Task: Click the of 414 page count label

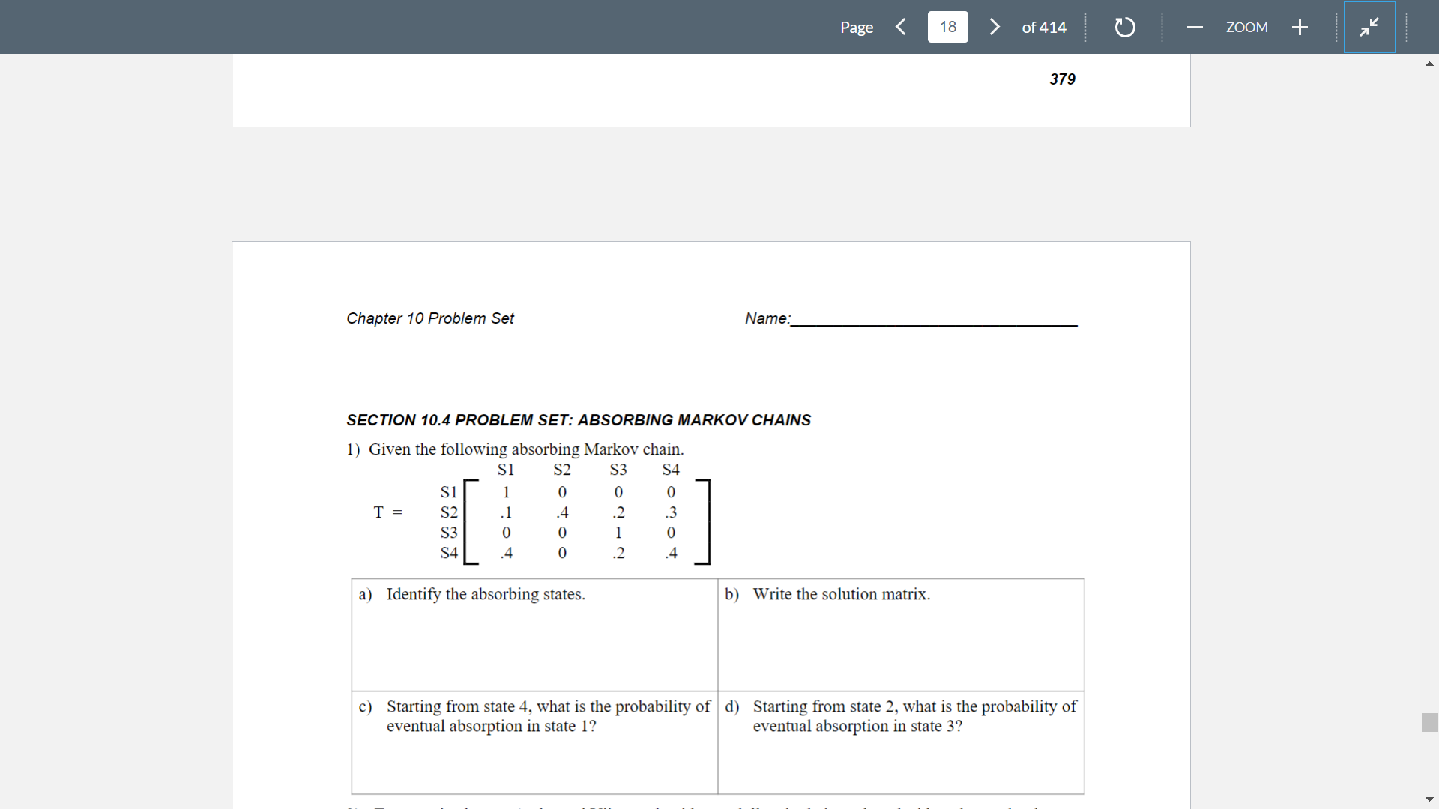Action: pos(1043,27)
